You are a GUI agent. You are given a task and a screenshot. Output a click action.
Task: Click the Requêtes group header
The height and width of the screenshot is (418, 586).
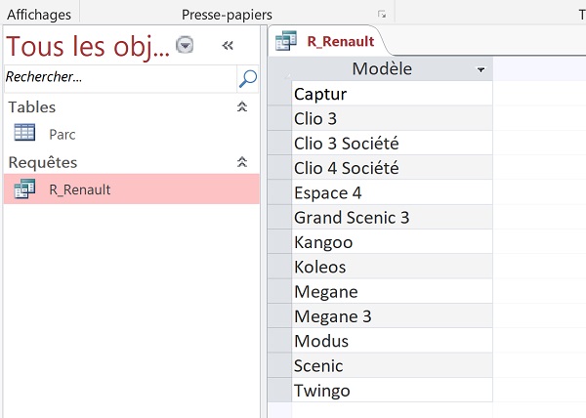pos(132,162)
